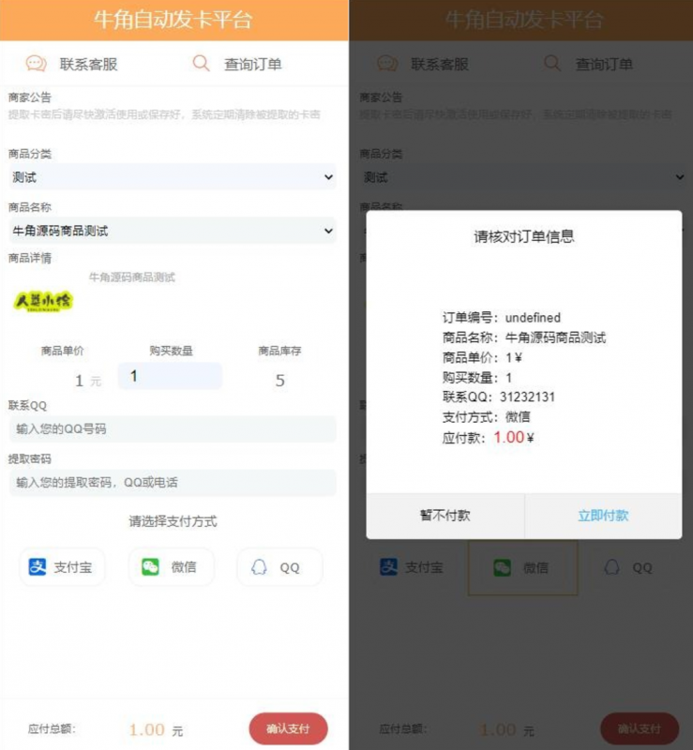Expand the 商品名称 dropdown showing 牛角源码商品测试 in the left screen
The image size is (693, 750).
173,231
